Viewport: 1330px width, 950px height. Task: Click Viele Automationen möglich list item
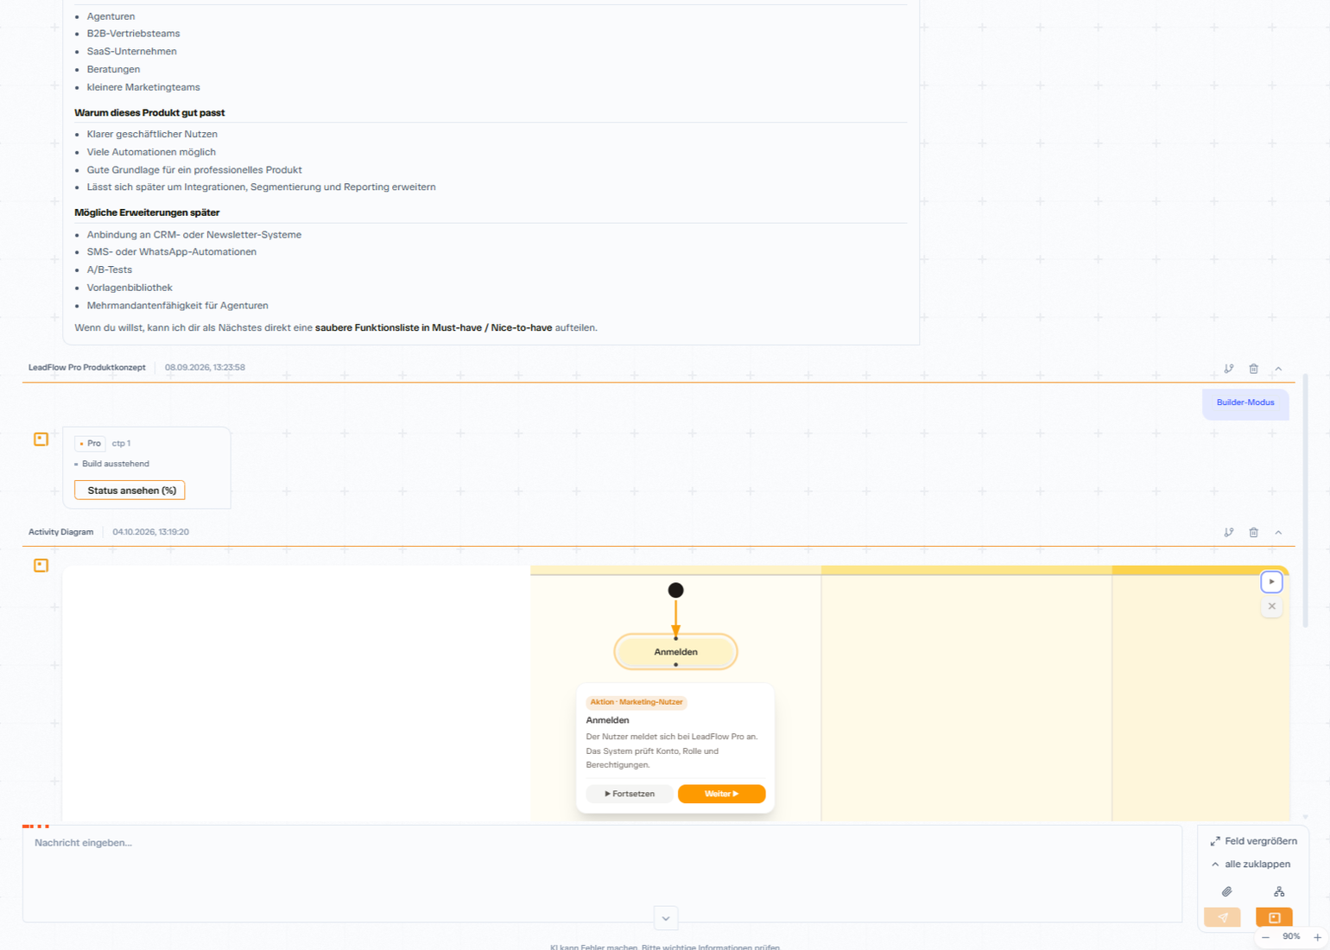click(x=151, y=153)
